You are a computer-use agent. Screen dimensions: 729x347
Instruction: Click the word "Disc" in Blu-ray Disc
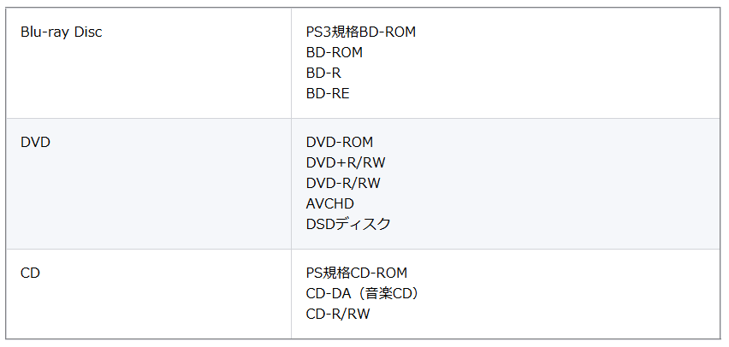pos(87,32)
